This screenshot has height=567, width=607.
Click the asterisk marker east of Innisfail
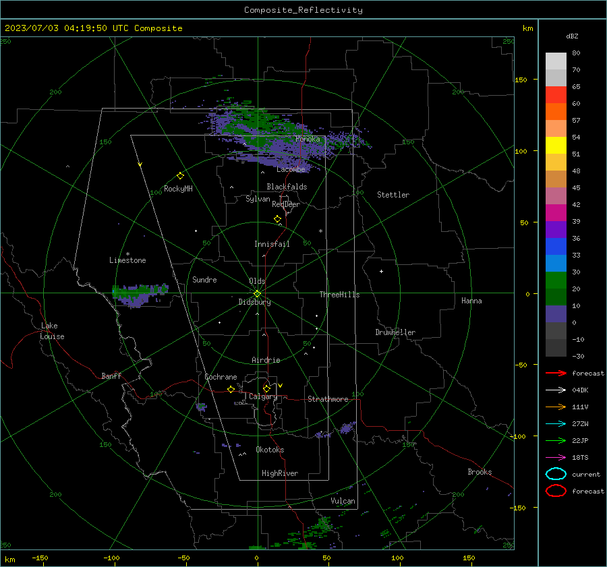(320, 231)
